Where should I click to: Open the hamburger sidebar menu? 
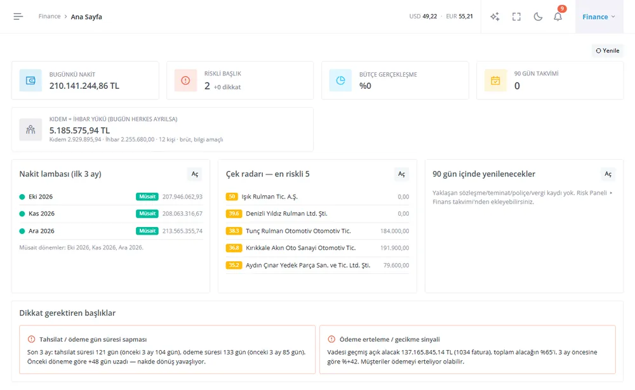tap(18, 16)
